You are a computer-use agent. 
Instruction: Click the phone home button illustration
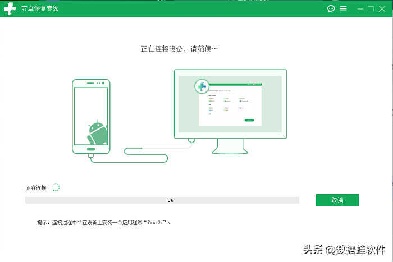(x=90, y=150)
